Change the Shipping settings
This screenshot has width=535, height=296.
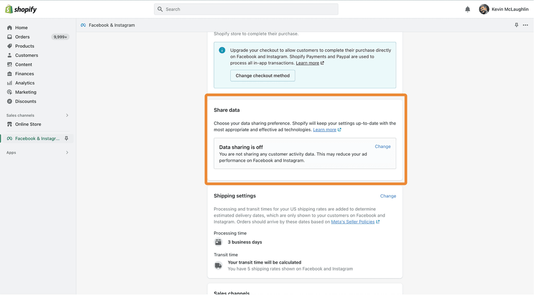pos(388,196)
